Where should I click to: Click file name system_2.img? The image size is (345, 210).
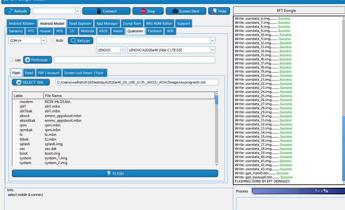click(56, 163)
